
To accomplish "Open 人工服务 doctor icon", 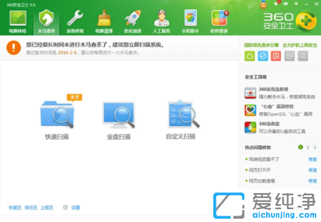I will pyautogui.click(x=162, y=22).
